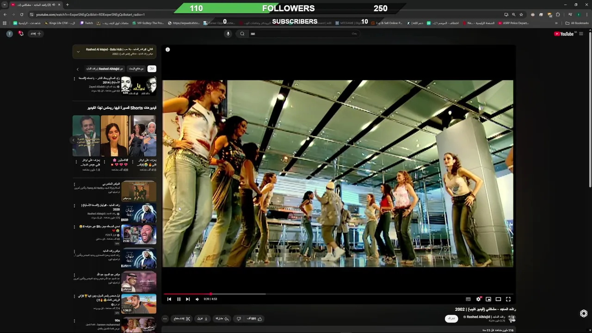Image resolution: width=592 pixels, height=333 pixels.
Task: Download the video with the download button
Action: click(203, 319)
